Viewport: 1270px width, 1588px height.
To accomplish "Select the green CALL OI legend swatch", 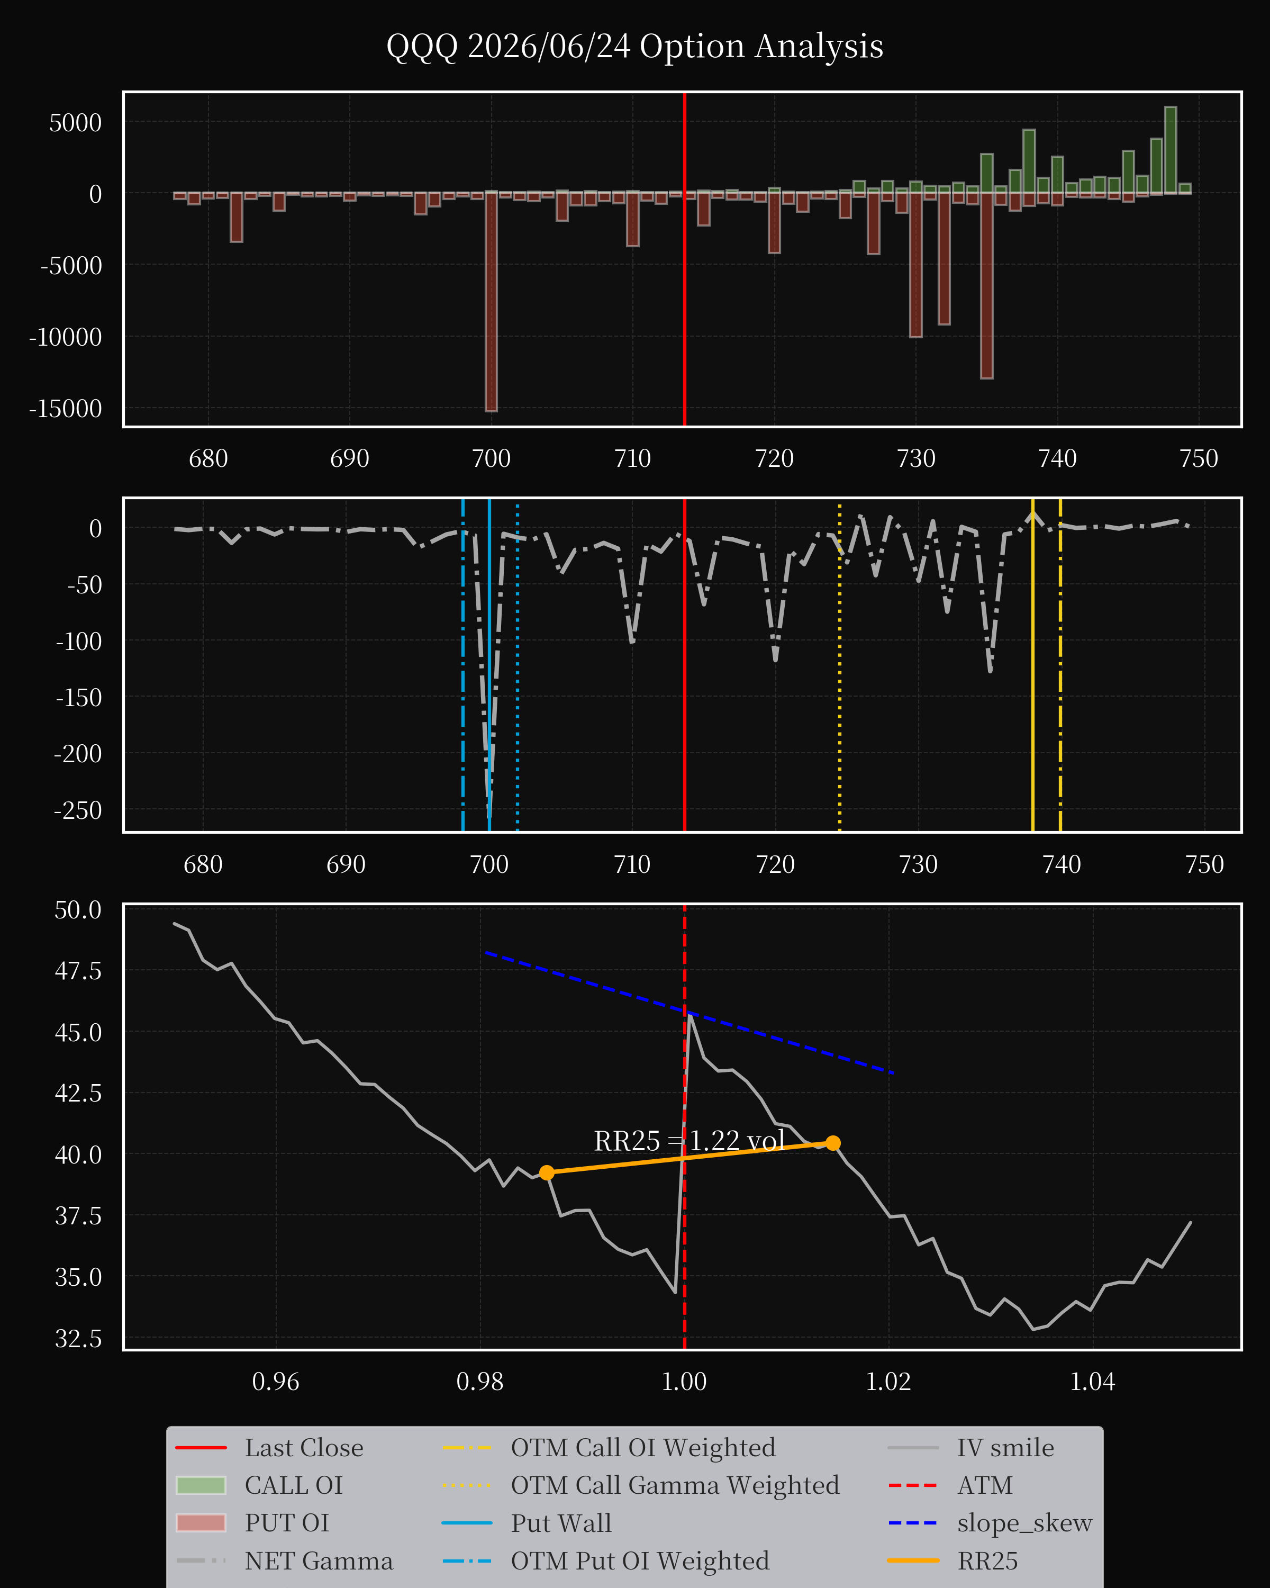I will pyautogui.click(x=201, y=1485).
